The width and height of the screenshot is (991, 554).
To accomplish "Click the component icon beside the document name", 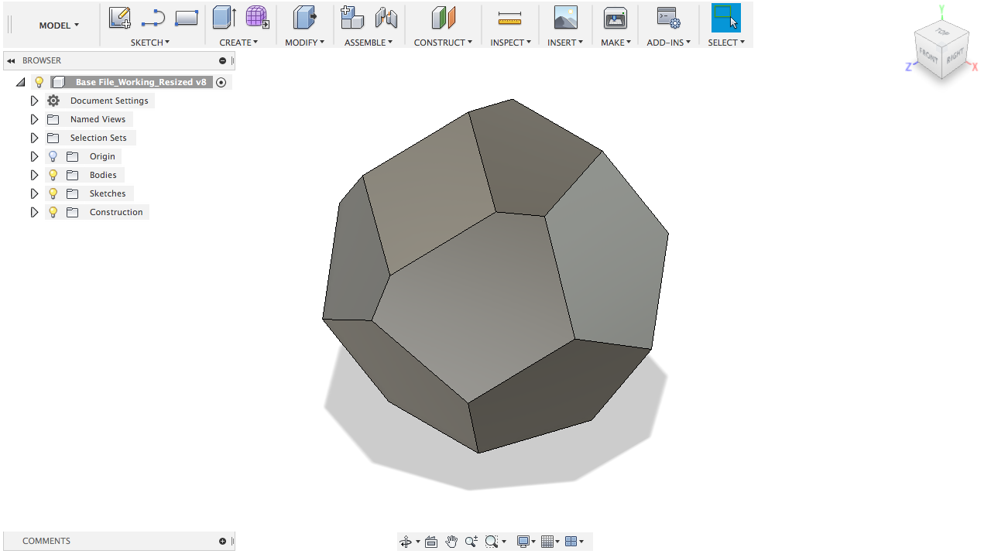I will point(58,82).
